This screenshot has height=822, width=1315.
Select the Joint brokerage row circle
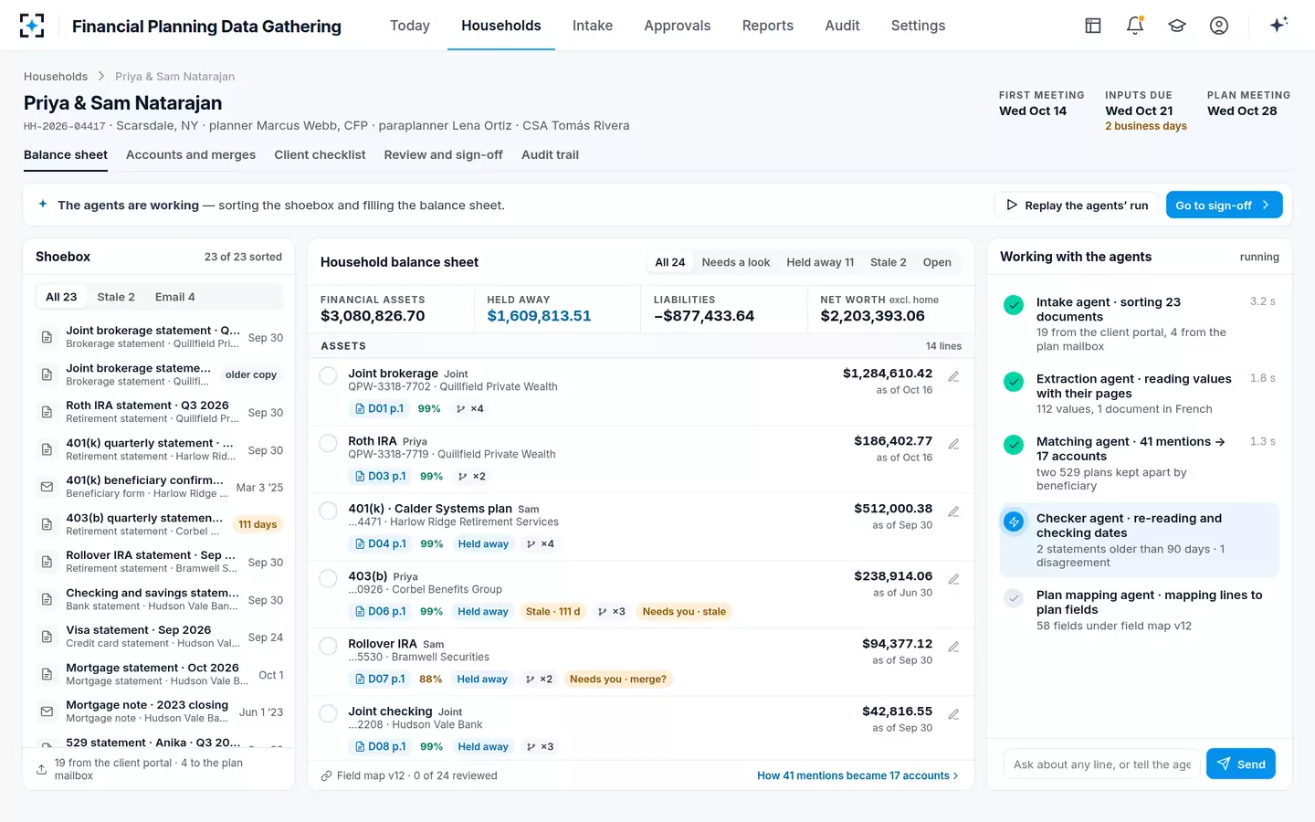329,376
